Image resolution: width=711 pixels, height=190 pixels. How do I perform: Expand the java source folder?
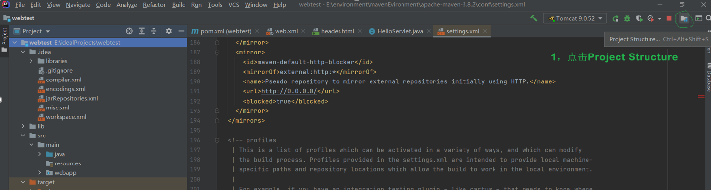[x=40, y=154]
